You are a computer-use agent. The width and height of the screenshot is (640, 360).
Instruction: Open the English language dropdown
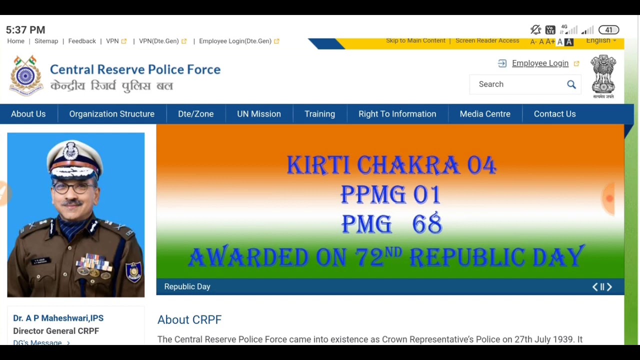point(601,40)
